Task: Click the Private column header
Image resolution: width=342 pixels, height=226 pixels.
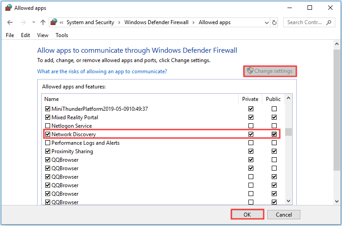Action: [x=250, y=99]
